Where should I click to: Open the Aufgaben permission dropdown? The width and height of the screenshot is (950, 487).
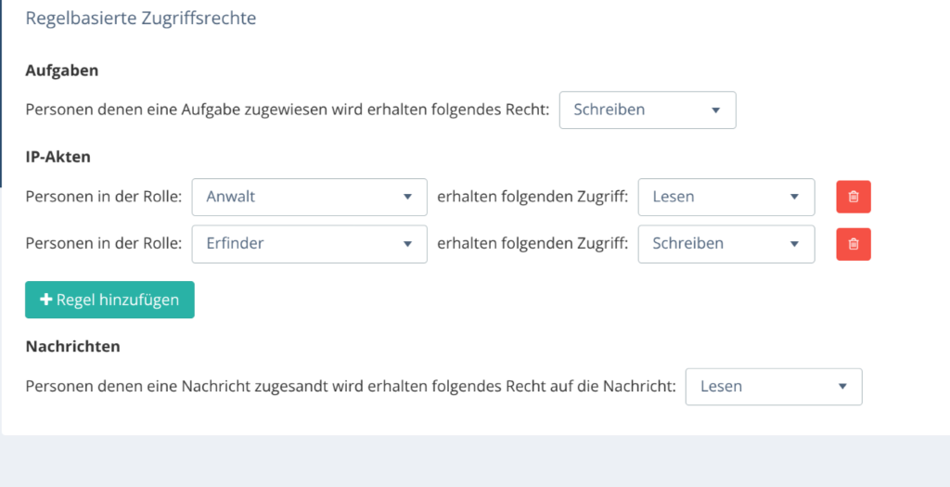[x=647, y=109]
